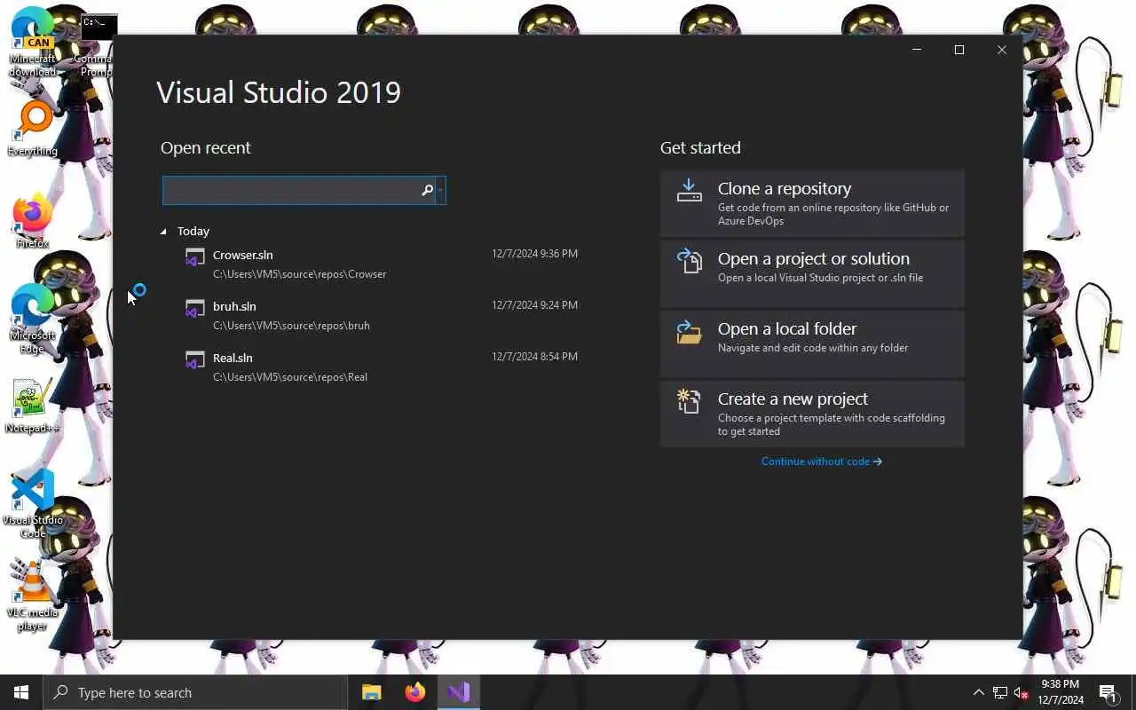Select the Everything desktop shortcut
This screenshot has width=1136, height=710.
pos(33,130)
